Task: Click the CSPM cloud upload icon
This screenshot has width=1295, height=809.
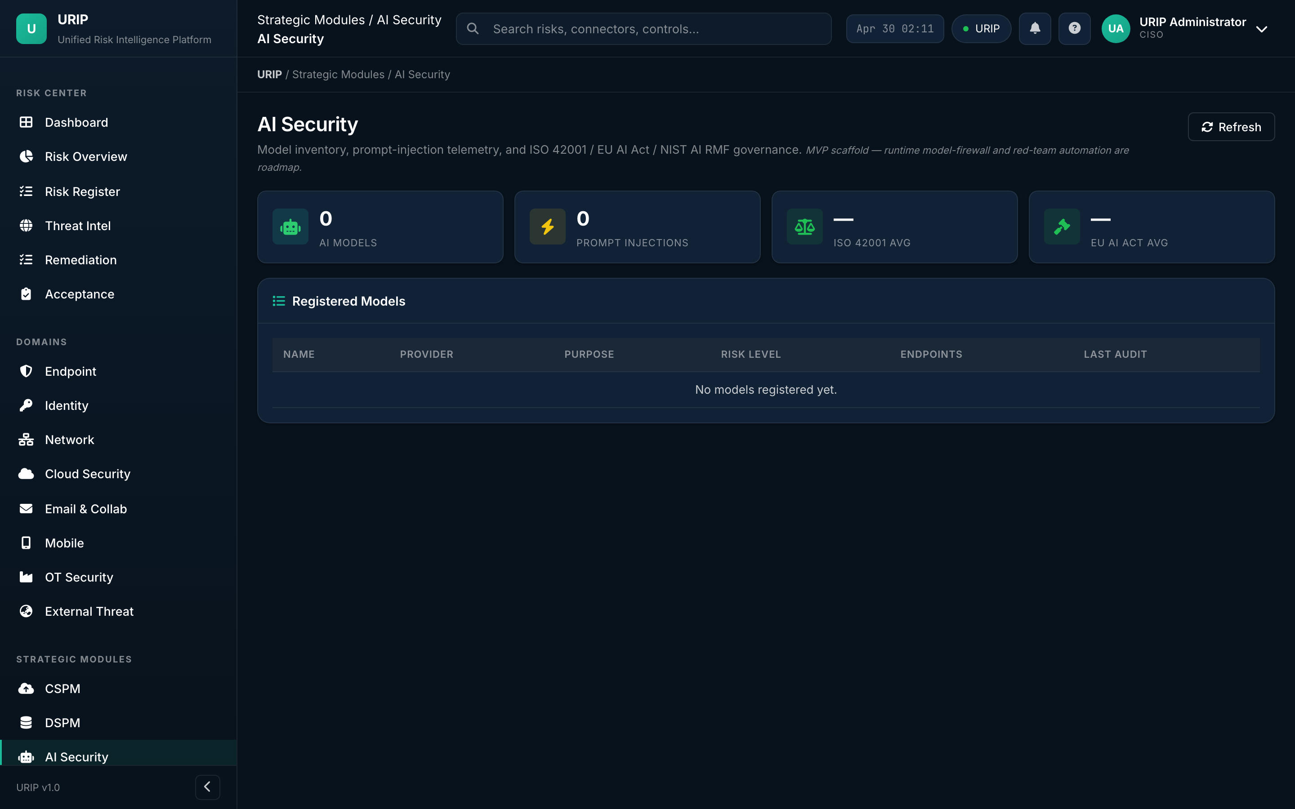Action: 26,688
